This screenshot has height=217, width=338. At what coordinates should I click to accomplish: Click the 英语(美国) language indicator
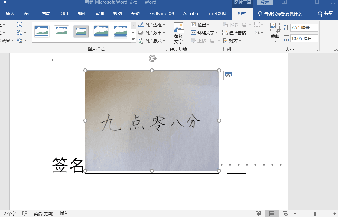pos(43,213)
